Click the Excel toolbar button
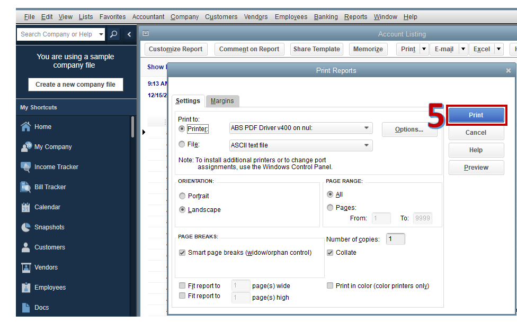Screen dimensions: 517x324 click(482, 49)
